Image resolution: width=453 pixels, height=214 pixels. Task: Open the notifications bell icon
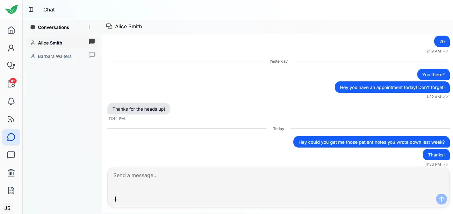pos(11,101)
